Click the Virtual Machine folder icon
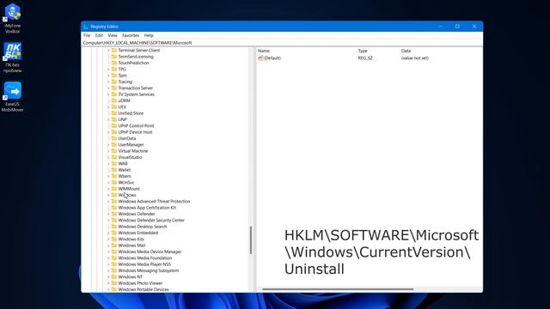 coord(114,151)
